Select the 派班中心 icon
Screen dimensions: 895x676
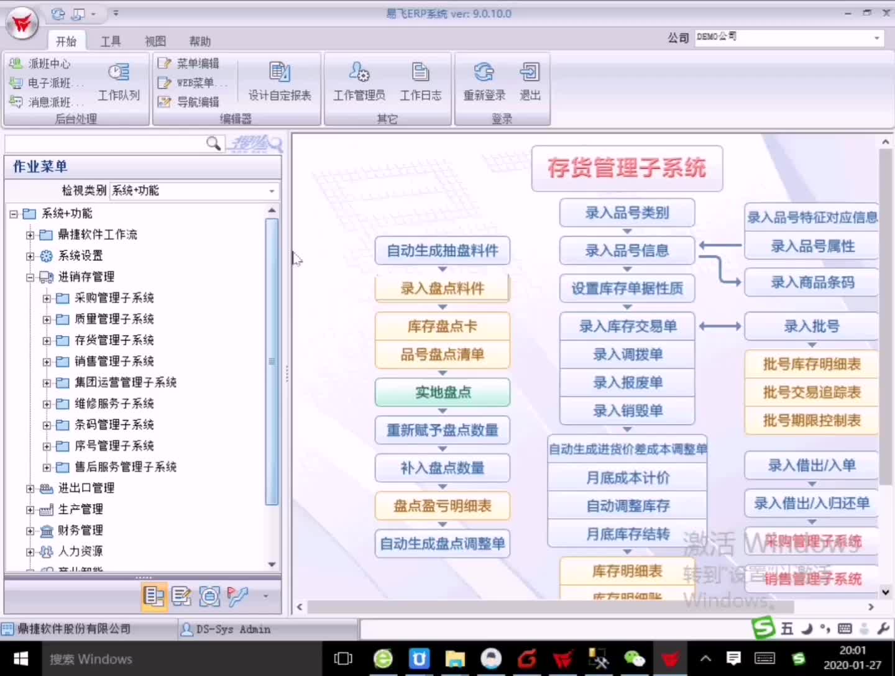[15, 63]
